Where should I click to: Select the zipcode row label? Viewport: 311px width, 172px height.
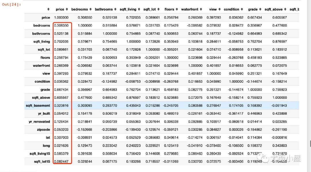[43, 130]
